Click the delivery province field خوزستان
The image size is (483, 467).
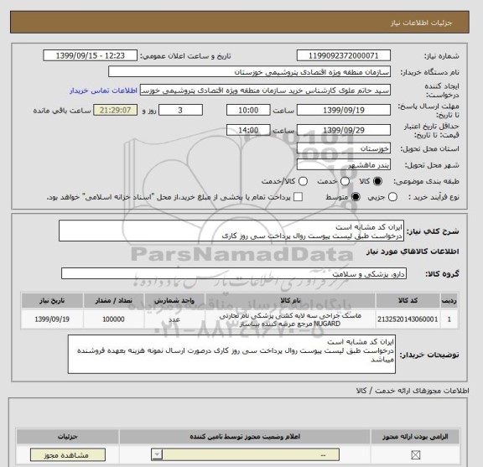click(344, 148)
